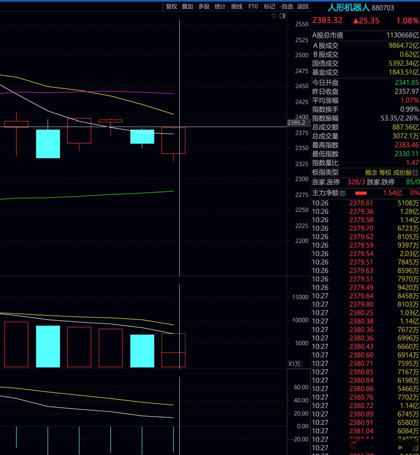This screenshot has height=455, width=420.
Task: Click the 平均涨幅 value 1.07%
Action: tap(409, 100)
